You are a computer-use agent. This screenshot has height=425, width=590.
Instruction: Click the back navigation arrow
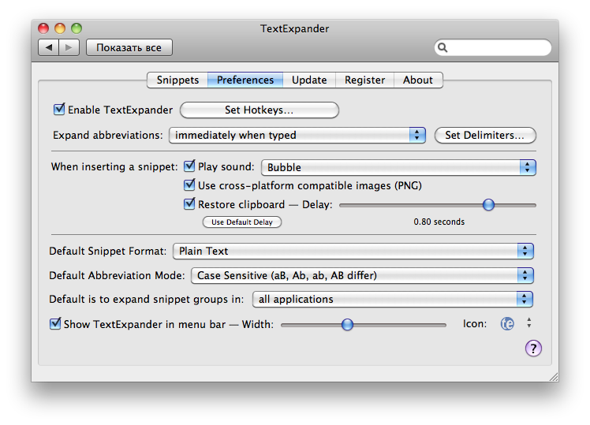(49, 47)
